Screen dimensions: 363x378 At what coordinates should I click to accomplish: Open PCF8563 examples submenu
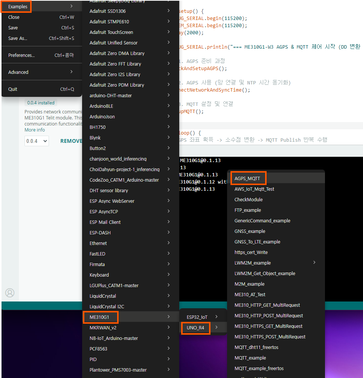point(131,349)
